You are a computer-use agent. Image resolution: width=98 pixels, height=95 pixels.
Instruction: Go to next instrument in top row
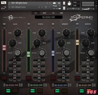[x=50, y=3]
